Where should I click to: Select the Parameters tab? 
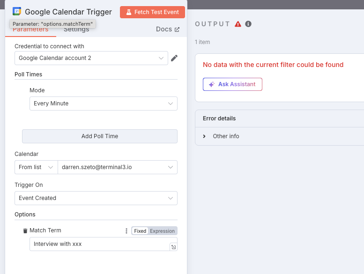(30, 30)
